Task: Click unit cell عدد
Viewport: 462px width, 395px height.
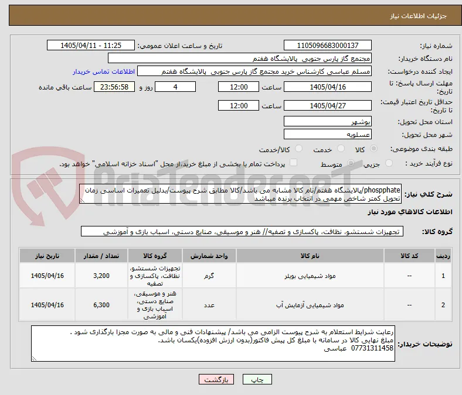Action: pyautogui.click(x=209, y=305)
